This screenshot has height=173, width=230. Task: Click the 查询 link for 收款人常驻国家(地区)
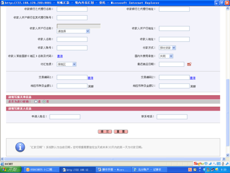[60, 56]
